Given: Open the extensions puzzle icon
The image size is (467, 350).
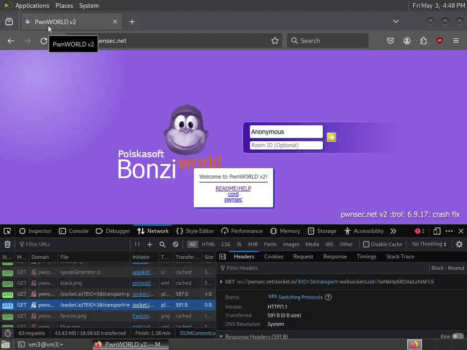Looking at the screenshot, I should [423, 41].
